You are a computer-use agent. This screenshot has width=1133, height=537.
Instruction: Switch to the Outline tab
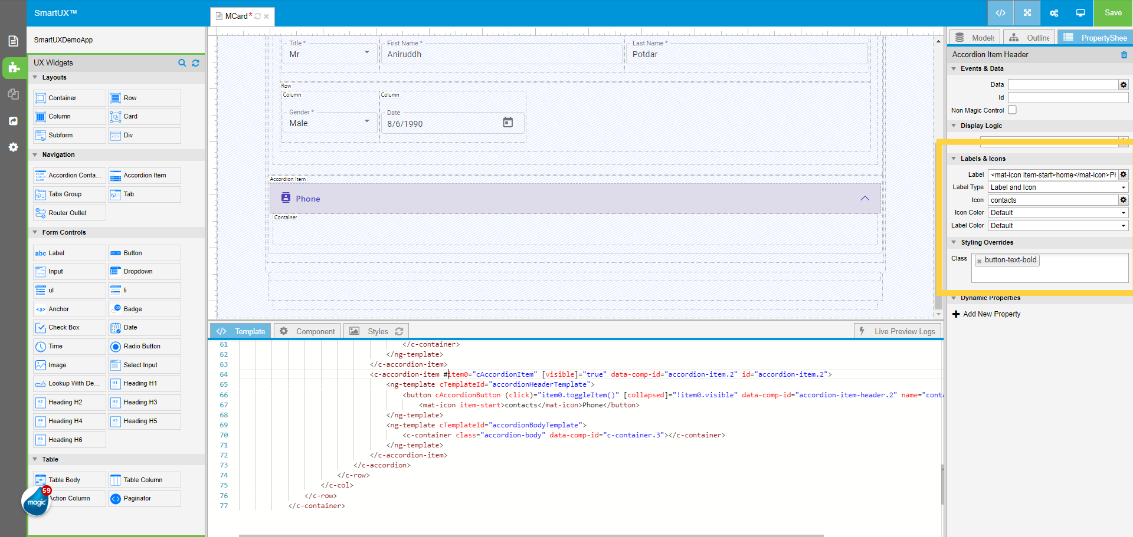point(1030,38)
